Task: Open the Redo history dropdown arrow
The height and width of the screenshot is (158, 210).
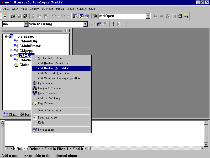Action: (68, 16)
